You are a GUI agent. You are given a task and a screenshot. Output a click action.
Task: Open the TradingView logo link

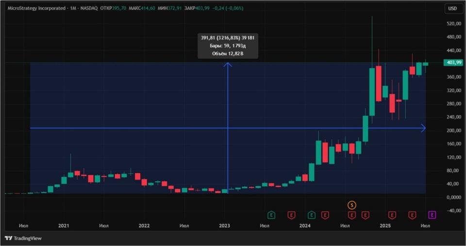click(x=23, y=238)
